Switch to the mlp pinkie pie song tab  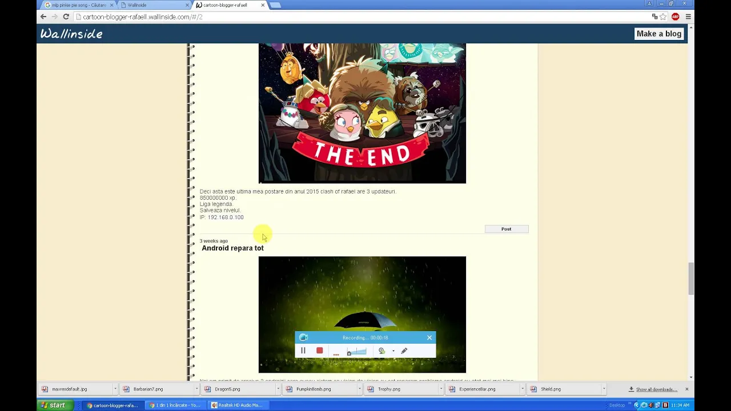(x=78, y=5)
